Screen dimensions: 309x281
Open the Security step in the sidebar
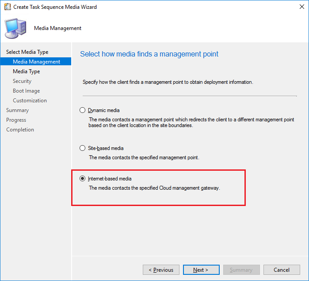click(x=22, y=81)
